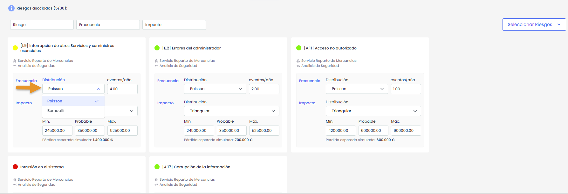The height and width of the screenshot is (194, 568).
Task: Click Probable field in Errores del administrador card
Action: pyautogui.click(x=232, y=131)
